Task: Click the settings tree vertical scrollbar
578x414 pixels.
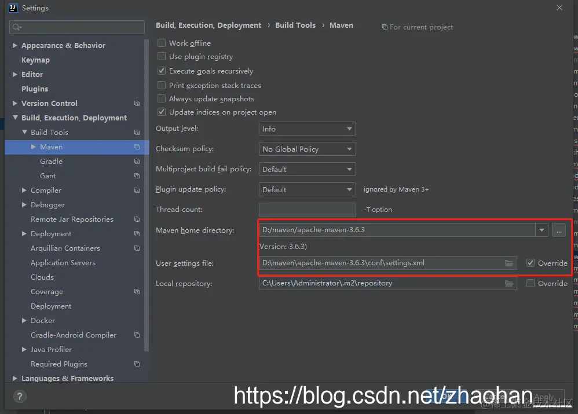Action: click(147, 195)
